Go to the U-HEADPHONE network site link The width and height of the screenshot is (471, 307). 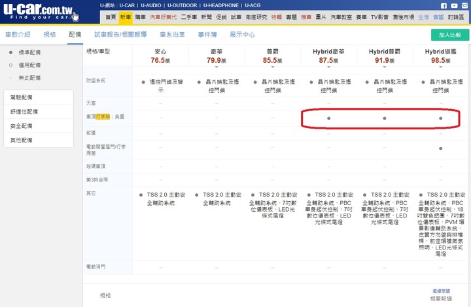click(221, 5)
